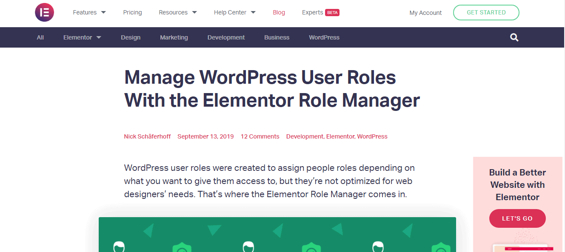
Task: Click the GET STARTED button
Action: (486, 12)
